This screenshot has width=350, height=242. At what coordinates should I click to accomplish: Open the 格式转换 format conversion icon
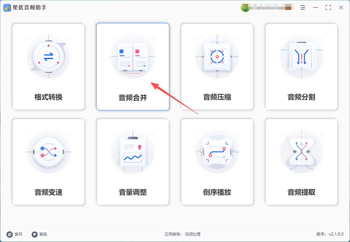pos(48,56)
